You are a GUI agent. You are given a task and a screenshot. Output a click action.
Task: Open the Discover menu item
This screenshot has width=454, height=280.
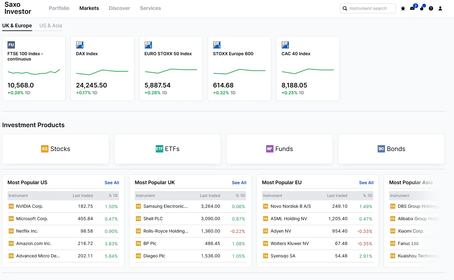[119, 8]
